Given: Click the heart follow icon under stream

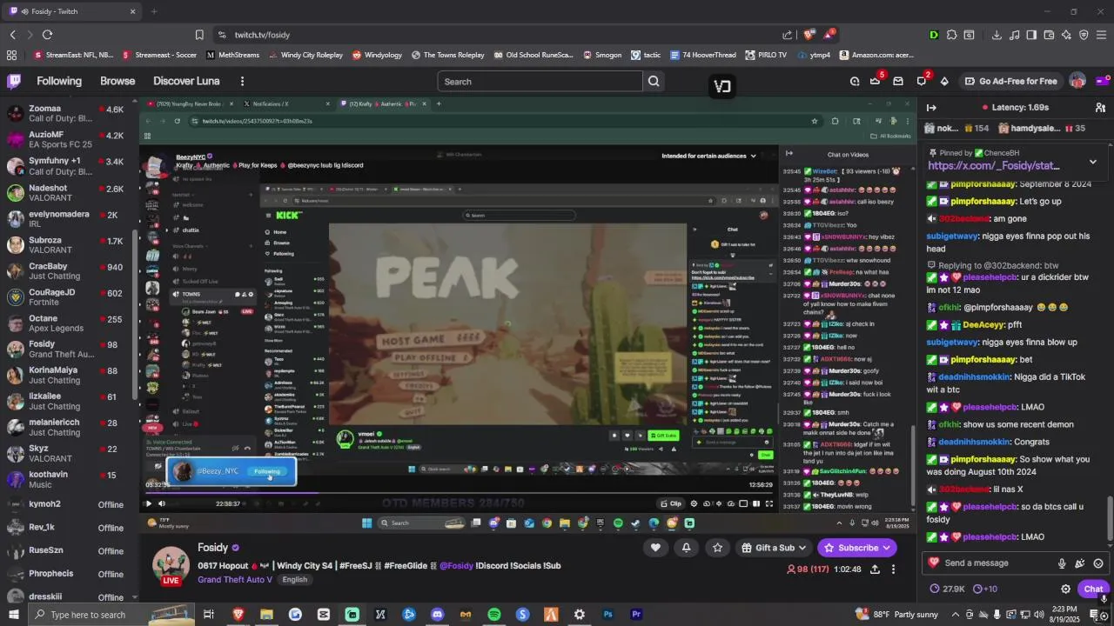Looking at the screenshot, I should 655,548.
